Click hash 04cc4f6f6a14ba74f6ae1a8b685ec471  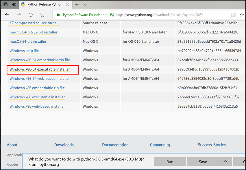[x=208, y=60]
